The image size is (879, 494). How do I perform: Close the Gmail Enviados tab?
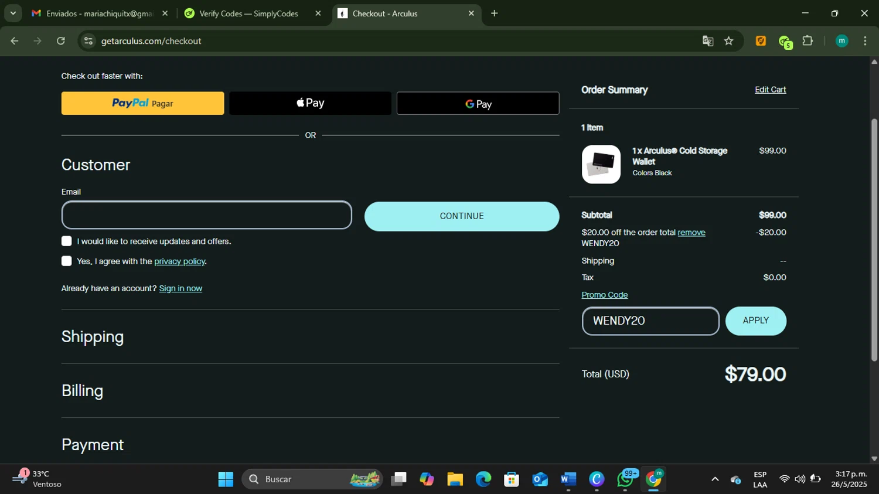click(x=165, y=13)
